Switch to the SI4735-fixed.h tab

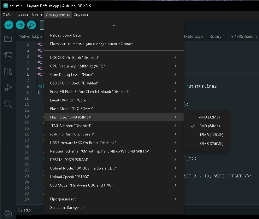coord(244,37)
